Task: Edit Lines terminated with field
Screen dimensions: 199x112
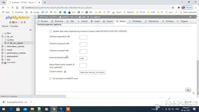Action: (x=83, y=58)
